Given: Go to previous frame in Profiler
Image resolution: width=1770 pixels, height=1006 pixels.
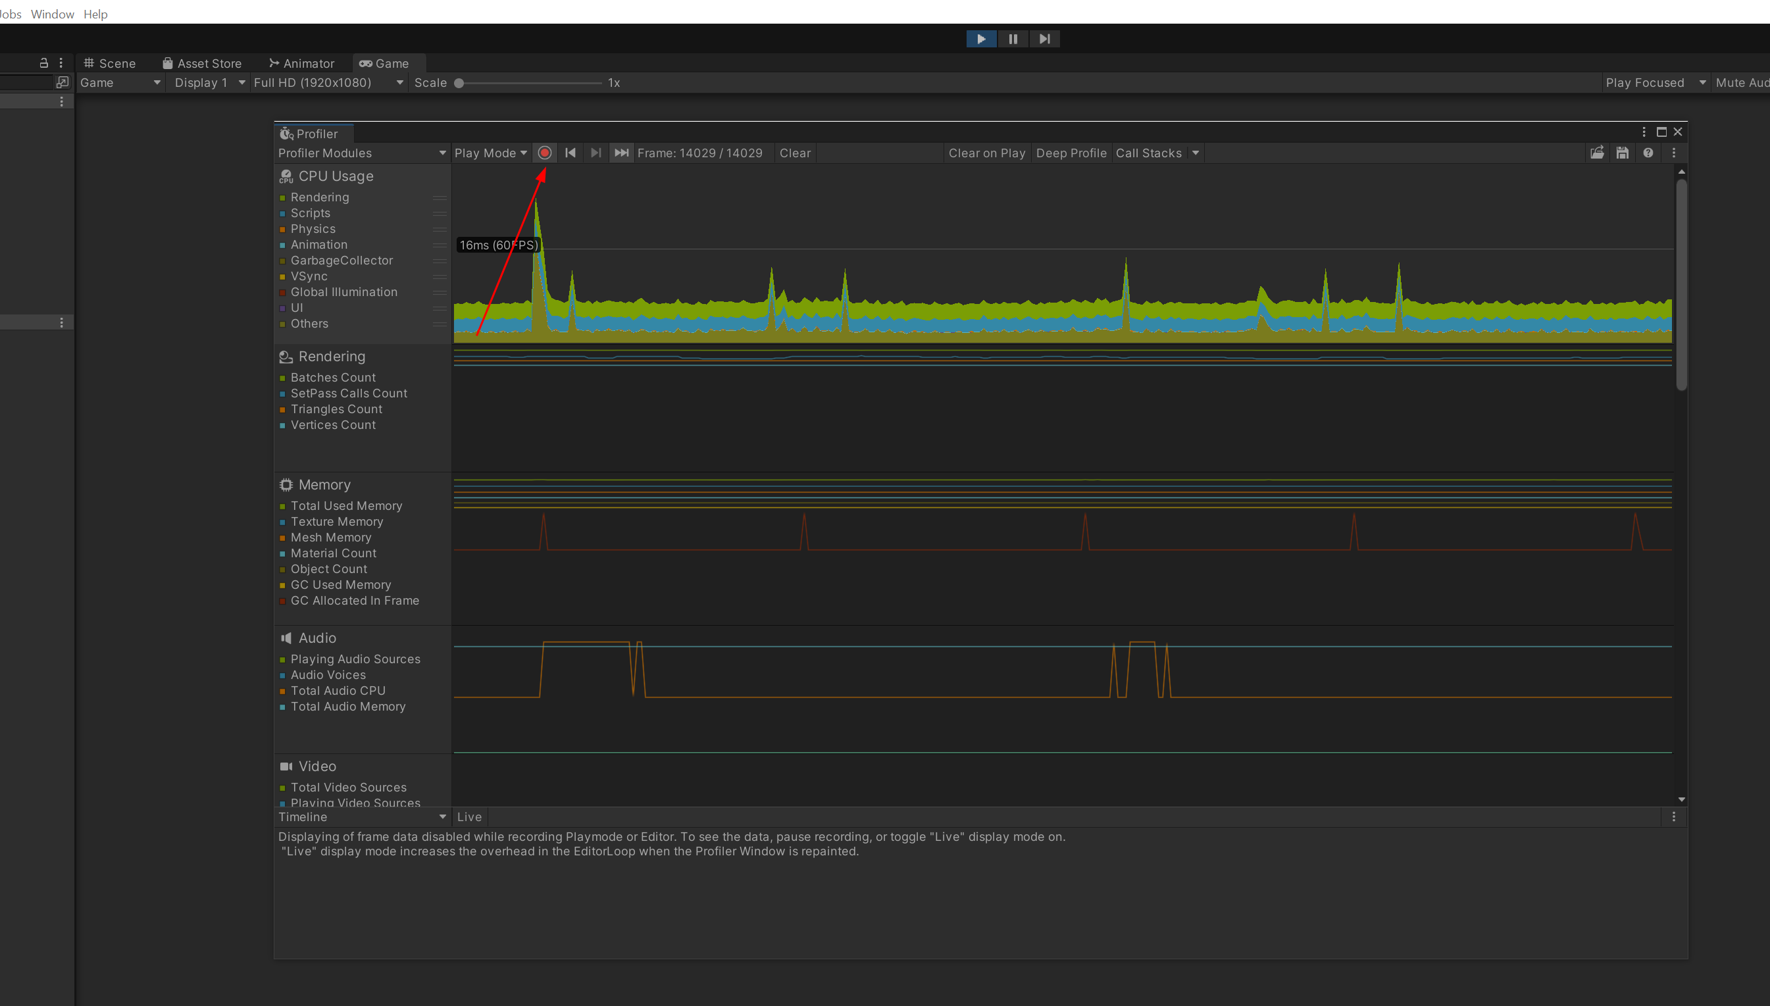Looking at the screenshot, I should click(570, 153).
